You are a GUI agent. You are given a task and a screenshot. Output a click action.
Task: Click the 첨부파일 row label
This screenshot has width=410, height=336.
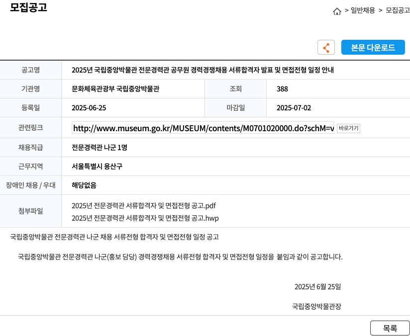(30, 211)
